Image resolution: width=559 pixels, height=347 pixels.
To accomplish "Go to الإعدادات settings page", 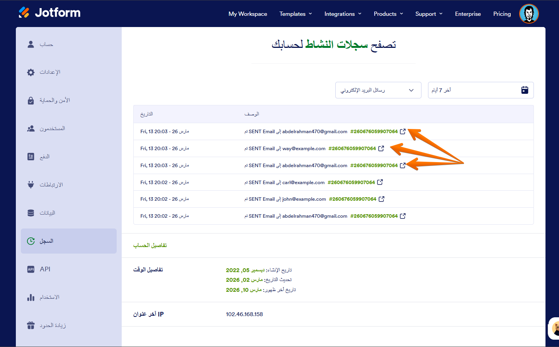I will [x=49, y=72].
